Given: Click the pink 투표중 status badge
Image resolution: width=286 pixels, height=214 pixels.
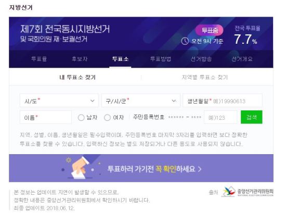Looking at the screenshot, I should click(x=210, y=30).
